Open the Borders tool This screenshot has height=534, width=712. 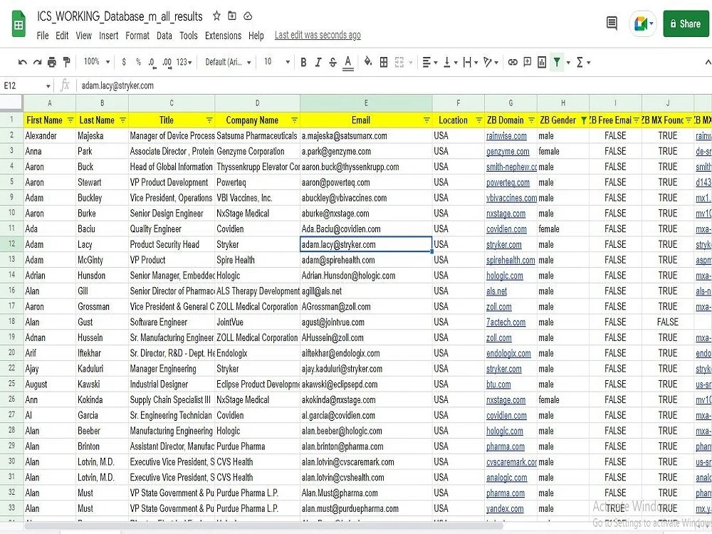384,62
